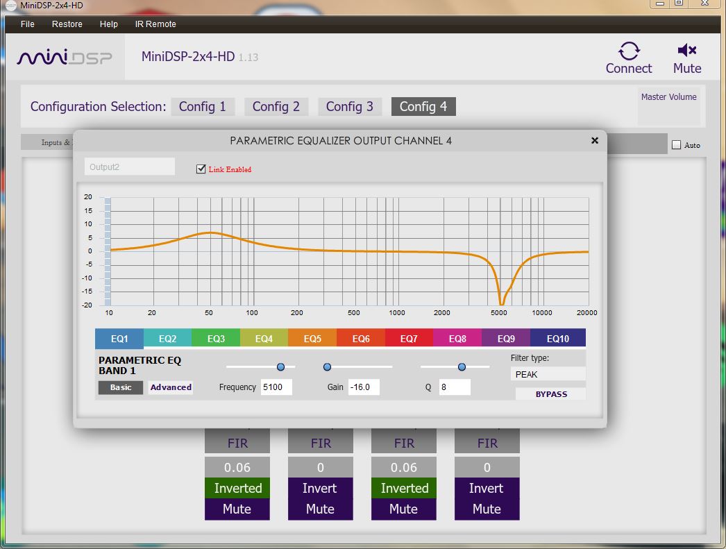726x549 pixels.
Task: Click the BYPASS button
Action: click(551, 394)
